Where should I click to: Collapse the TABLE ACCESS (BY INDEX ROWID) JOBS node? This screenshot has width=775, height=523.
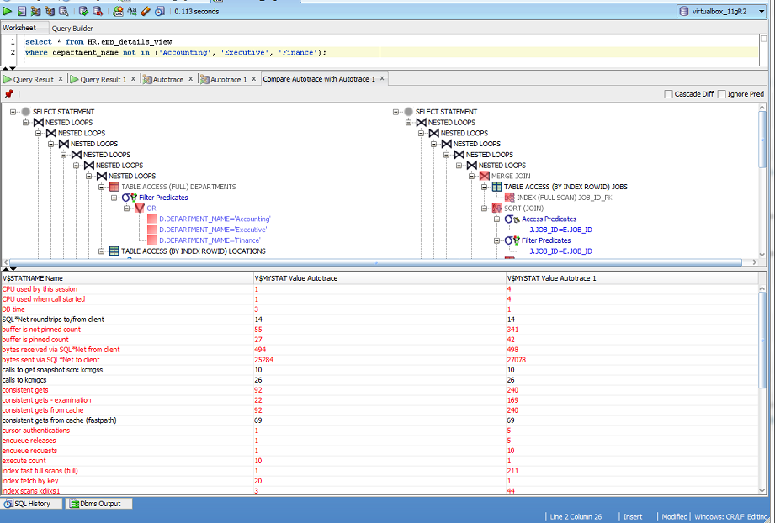(x=485, y=188)
